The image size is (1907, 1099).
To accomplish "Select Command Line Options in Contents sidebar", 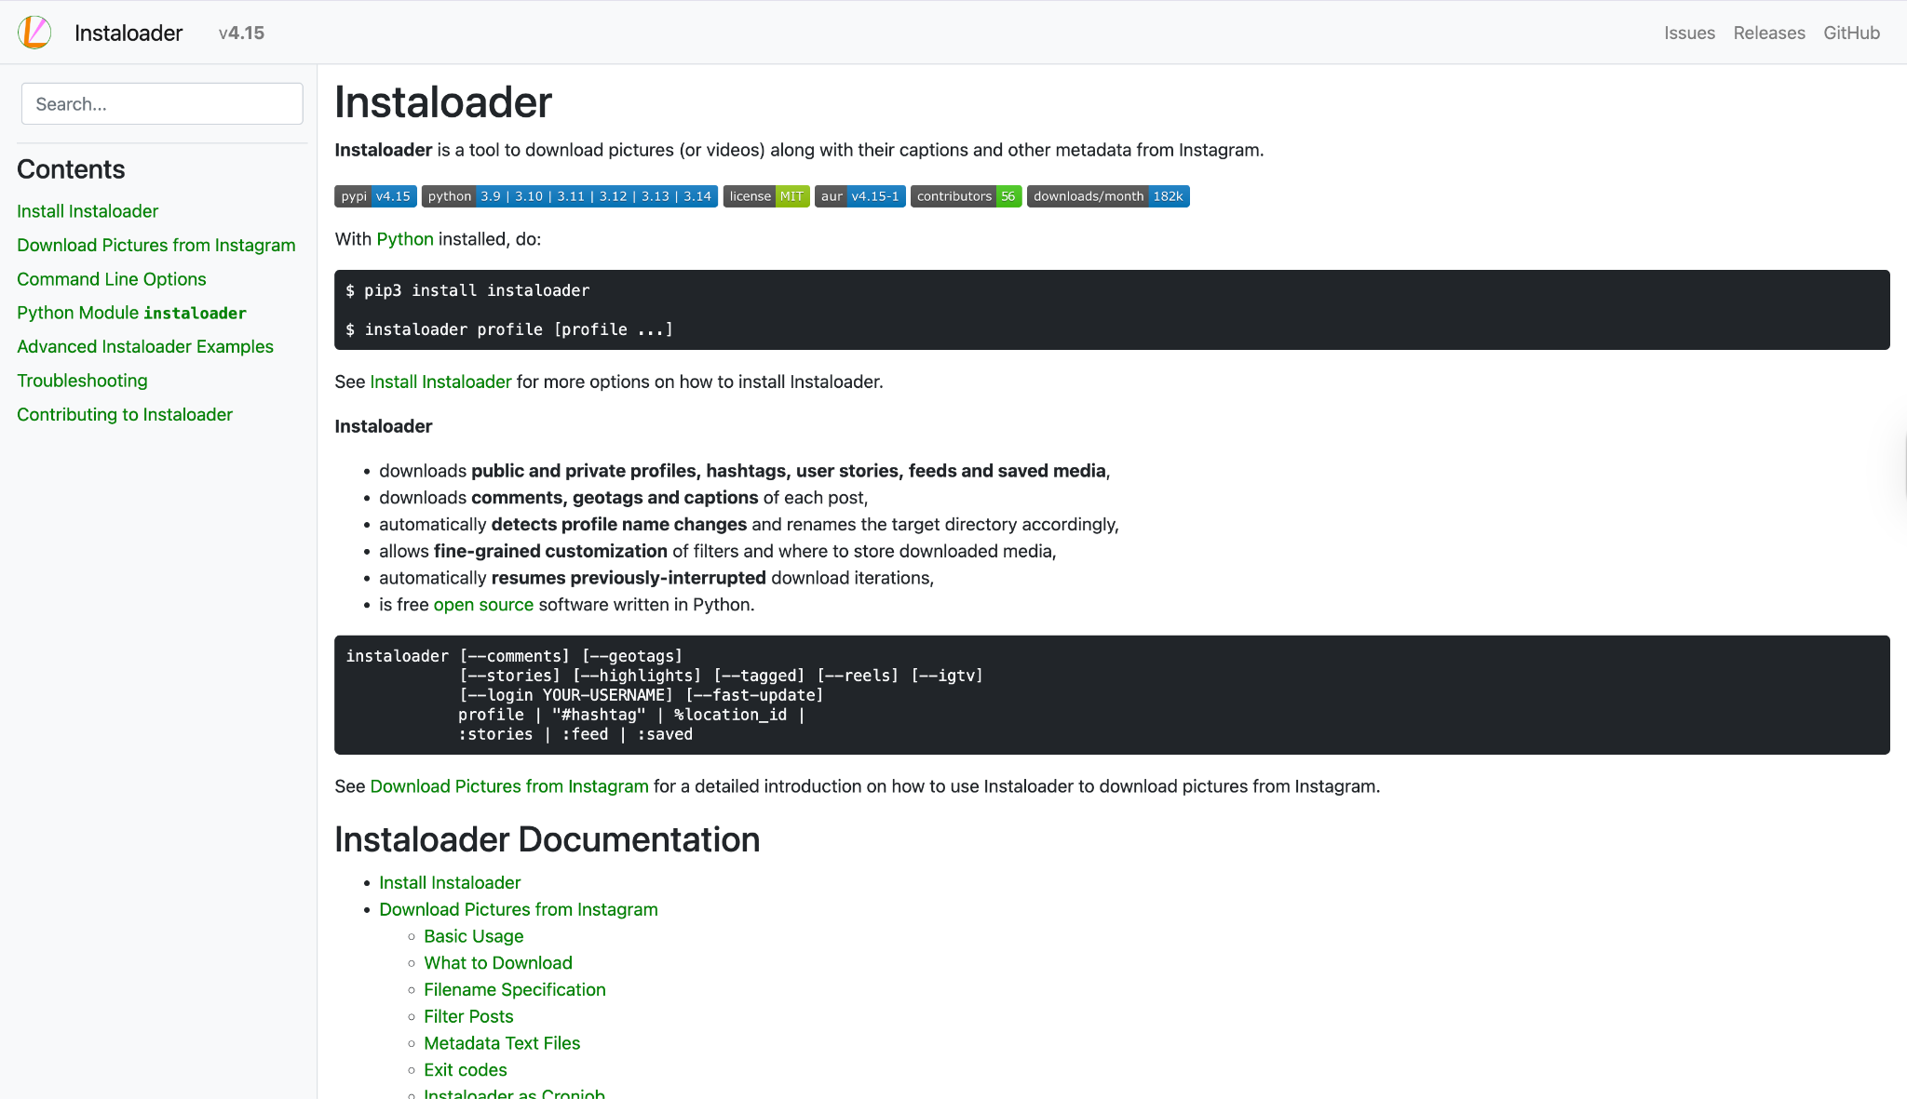I will [x=111, y=278].
